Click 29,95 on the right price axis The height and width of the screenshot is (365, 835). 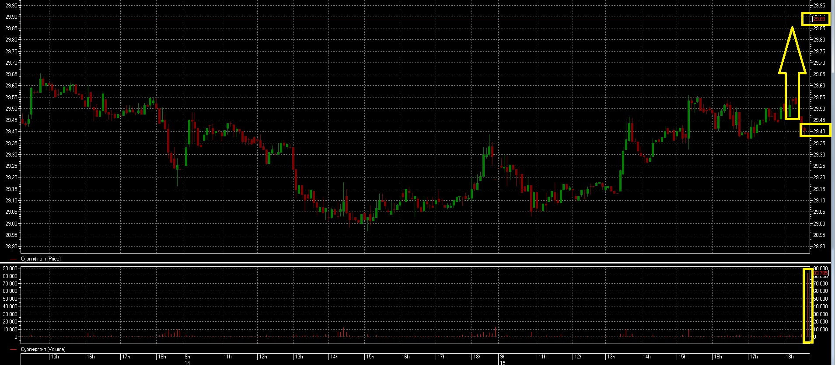click(x=819, y=5)
